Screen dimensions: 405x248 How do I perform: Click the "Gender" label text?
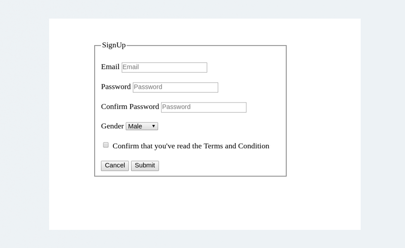point(112,126)
